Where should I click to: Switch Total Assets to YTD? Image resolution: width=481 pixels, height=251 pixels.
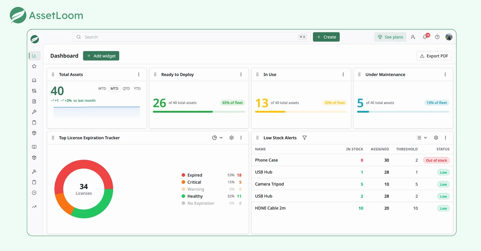click(x=137, y=88)
